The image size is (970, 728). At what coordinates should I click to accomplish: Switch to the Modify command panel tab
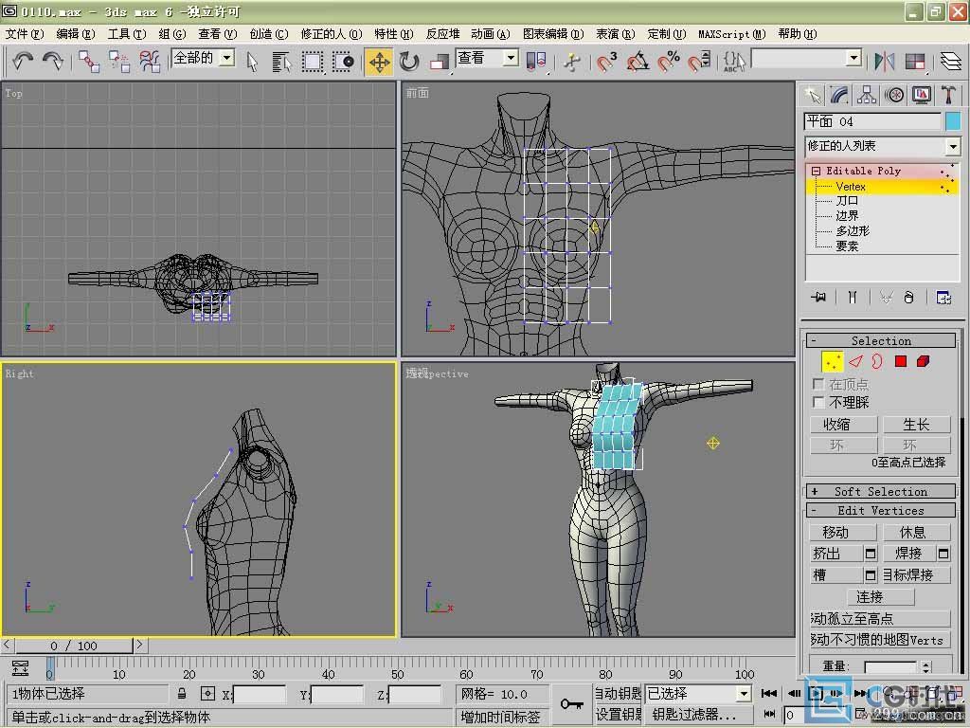[x=839, y=96]
